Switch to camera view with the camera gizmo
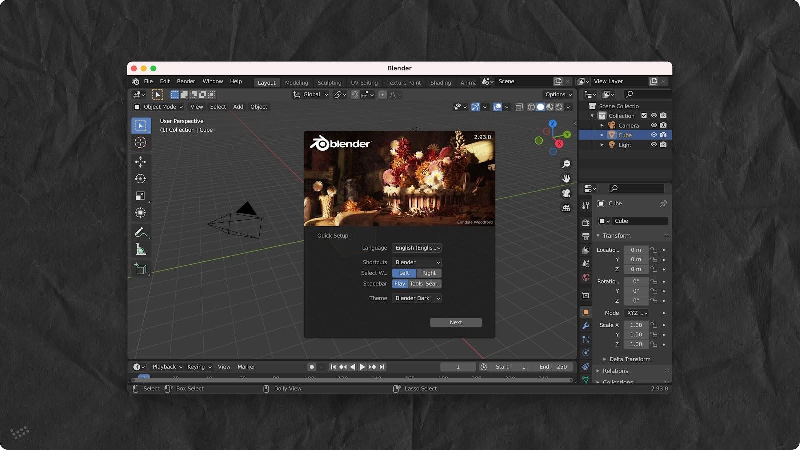 tap(566, 193)
